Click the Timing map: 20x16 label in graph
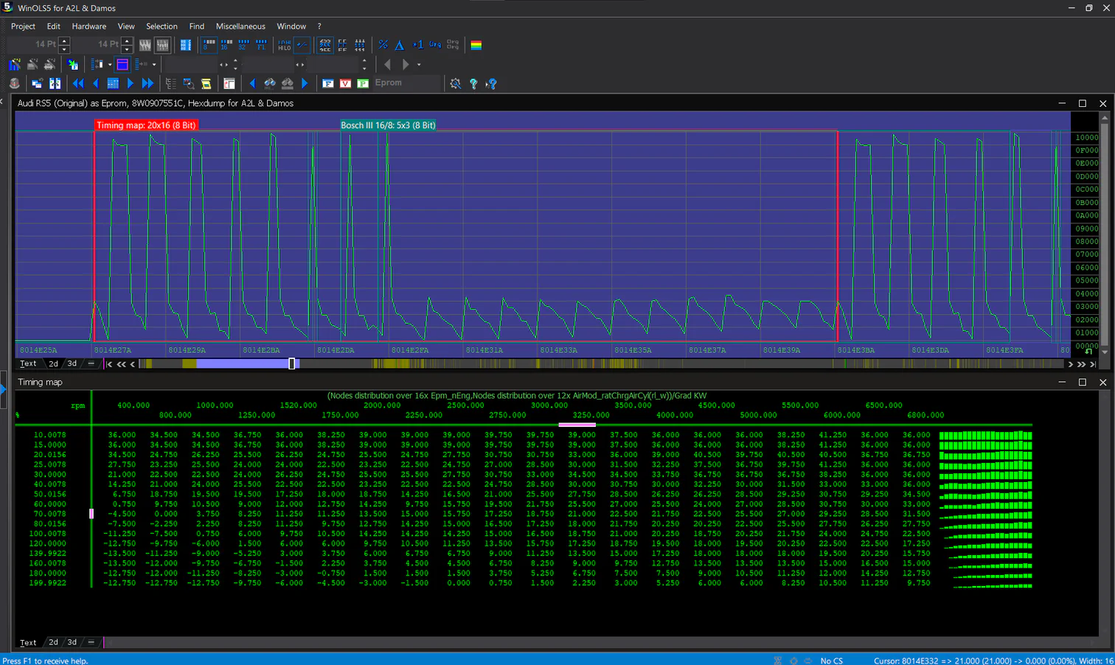1115x665 pixels. [x=146, y=125]
